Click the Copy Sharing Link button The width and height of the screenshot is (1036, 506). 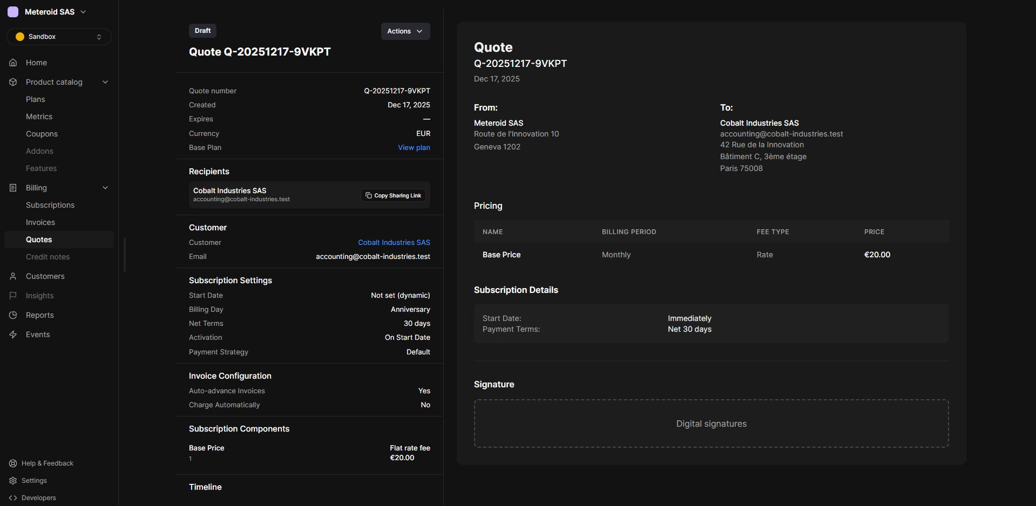coord(393,195)
